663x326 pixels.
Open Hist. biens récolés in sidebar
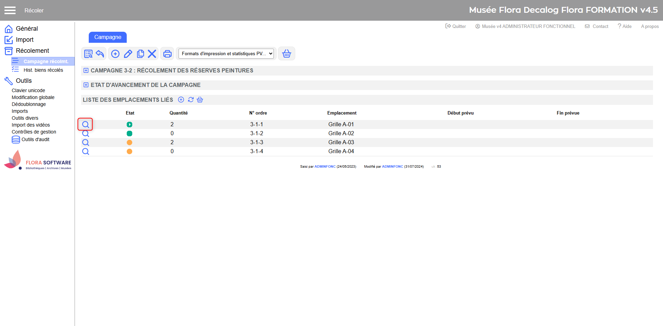[43, 70]
